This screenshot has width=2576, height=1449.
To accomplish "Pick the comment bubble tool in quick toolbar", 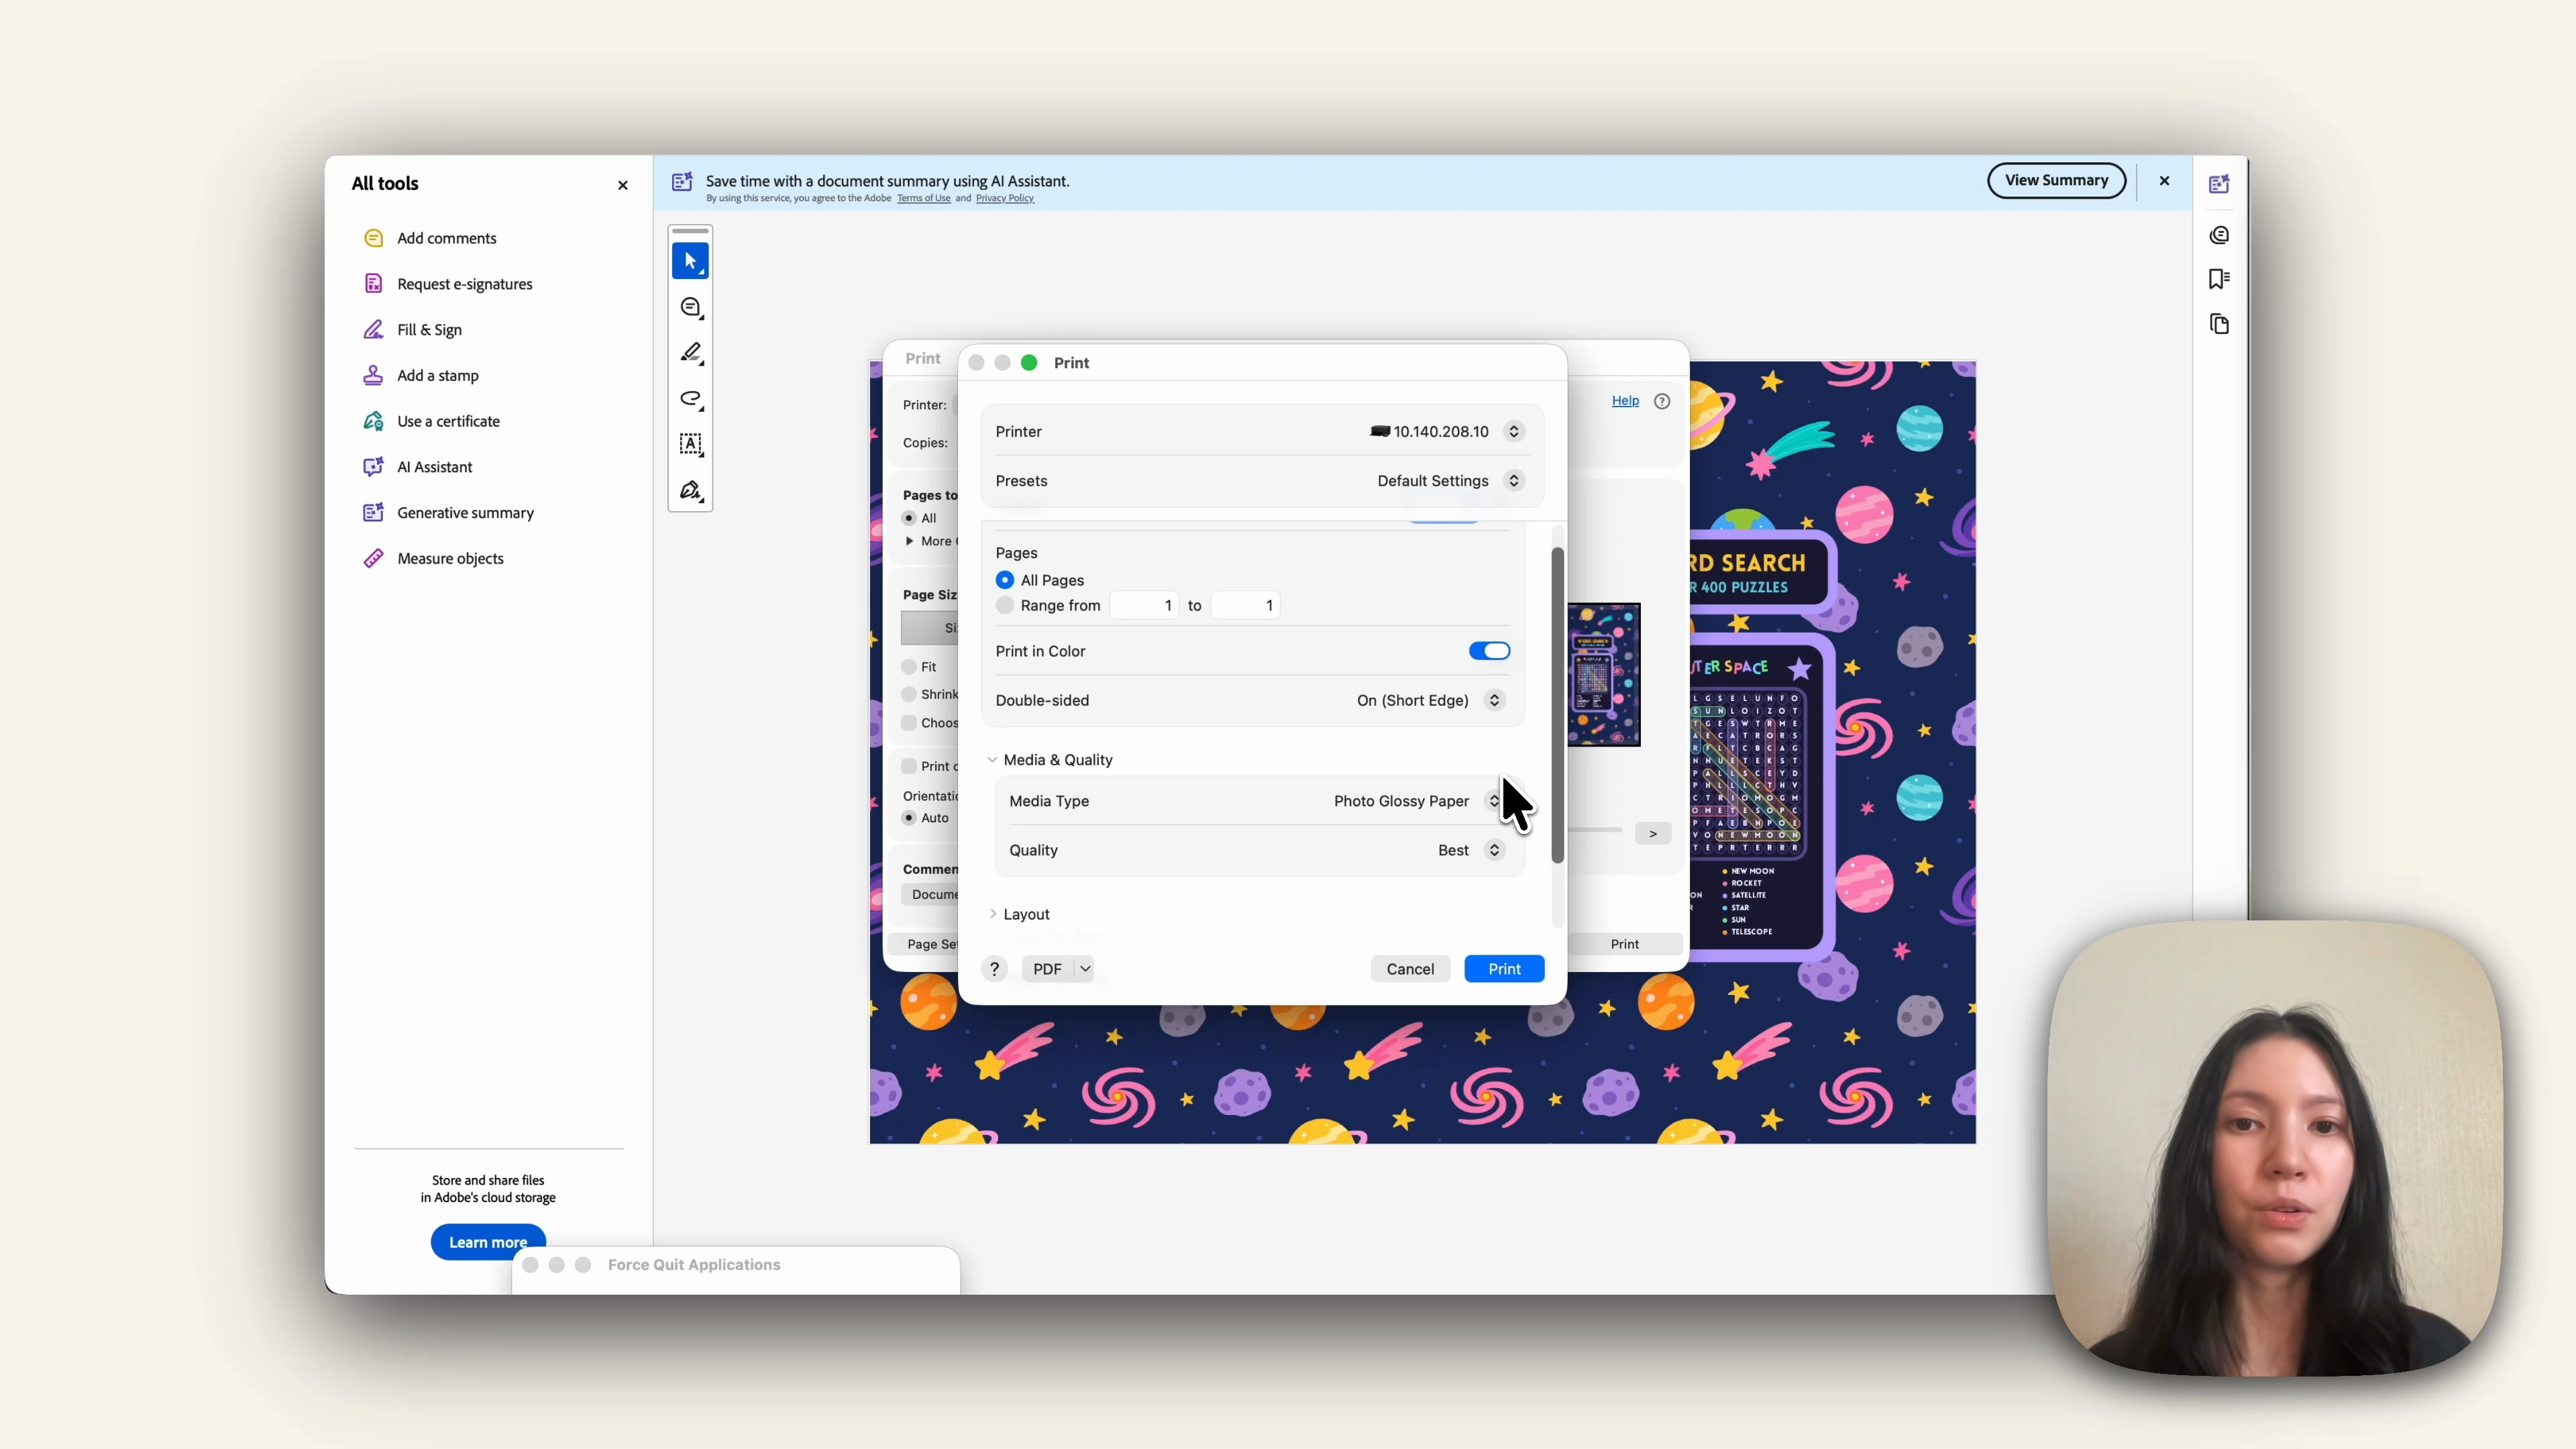I will coord(691,308).
